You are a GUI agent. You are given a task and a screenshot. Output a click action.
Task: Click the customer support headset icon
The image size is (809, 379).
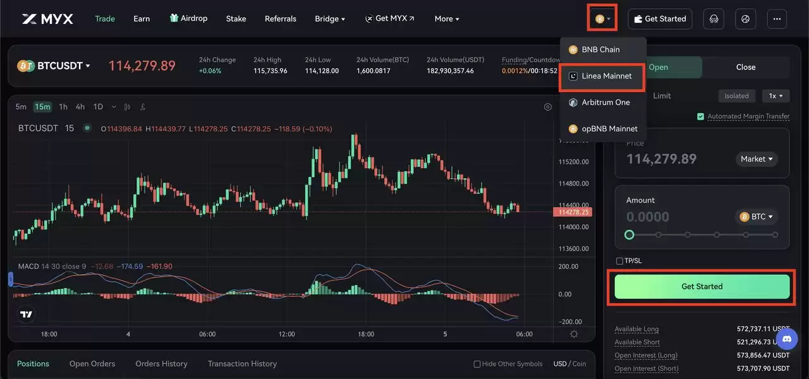point(714,18)
